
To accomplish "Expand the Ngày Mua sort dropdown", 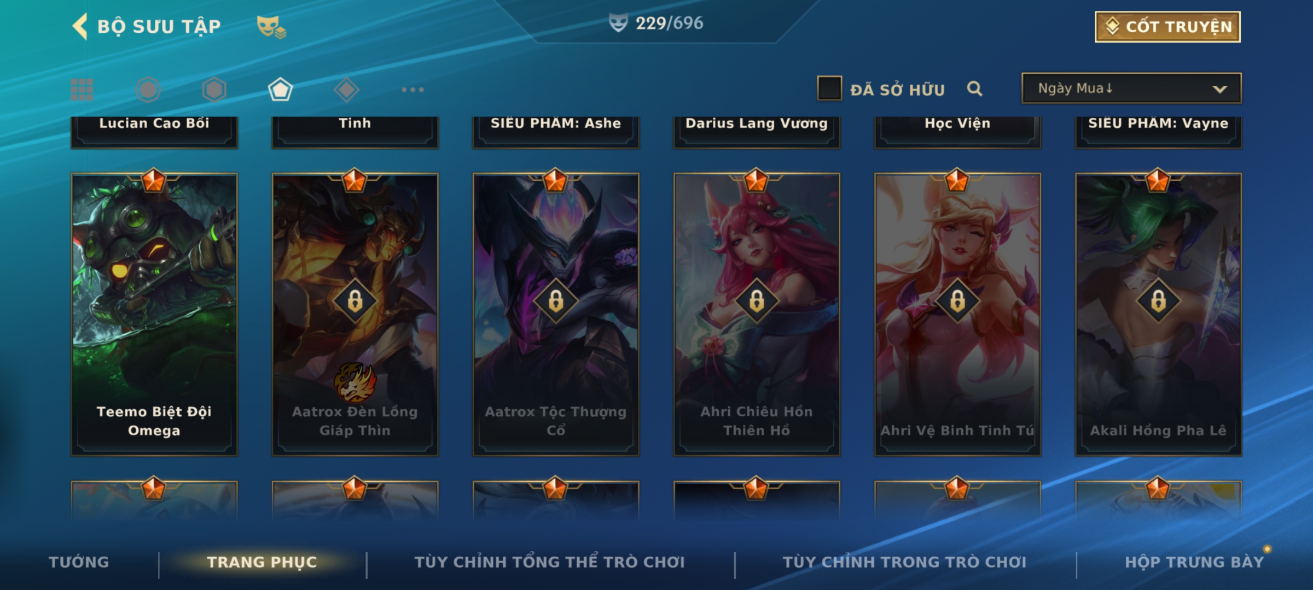I will point(1131,88).
